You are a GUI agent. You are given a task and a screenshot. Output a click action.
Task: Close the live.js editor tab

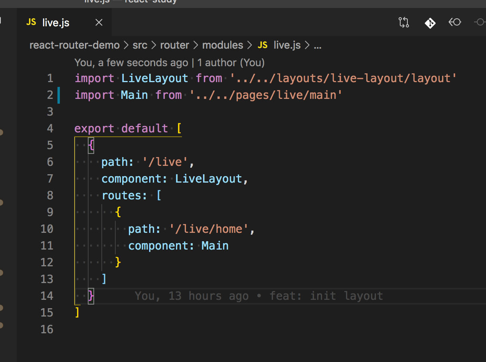point(99,23)
